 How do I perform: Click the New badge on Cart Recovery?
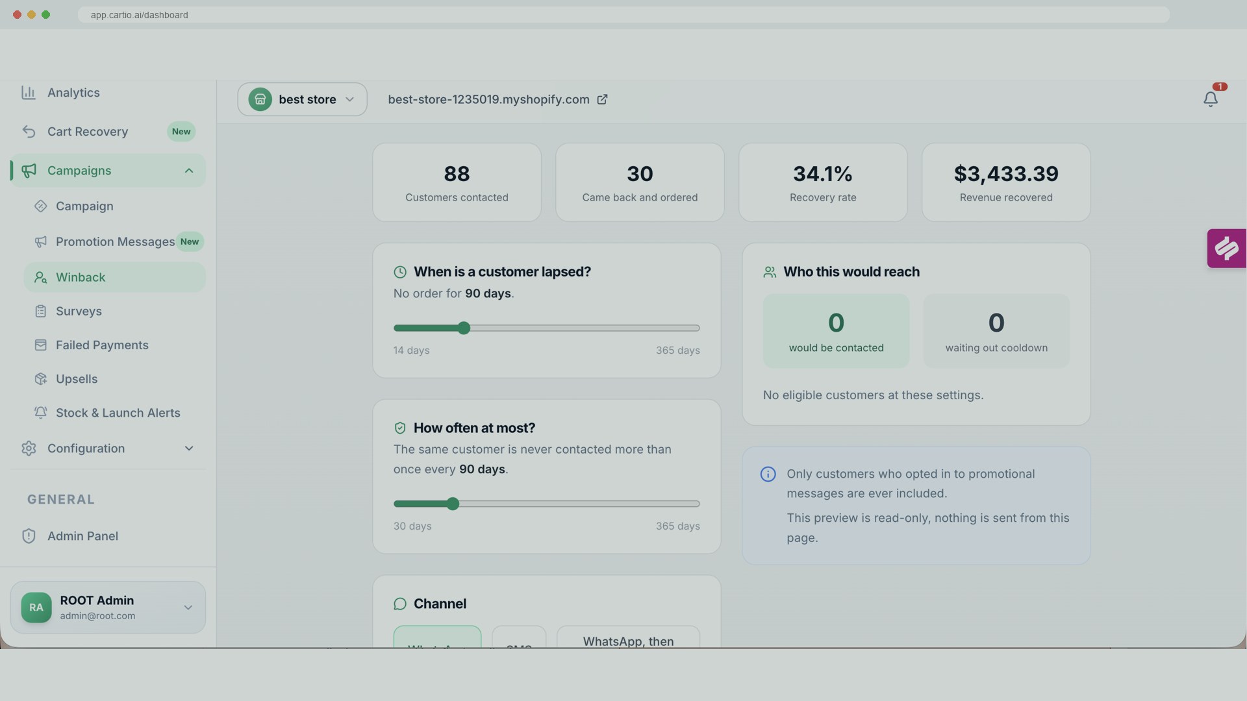[x=181, y=132]
